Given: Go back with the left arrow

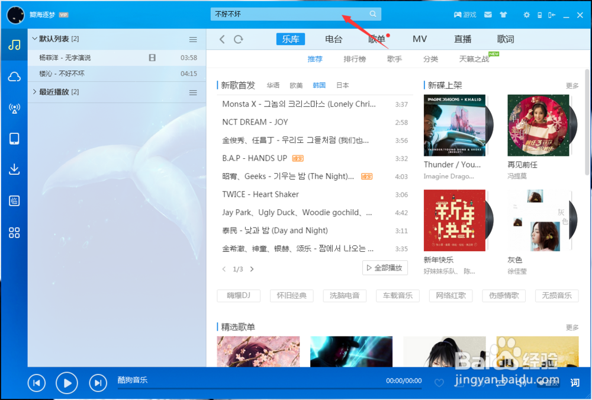Looking at the screenshot, I should tap(222, 39).
